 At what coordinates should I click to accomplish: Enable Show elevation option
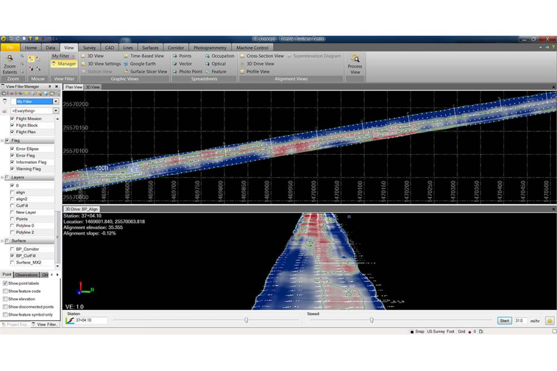(5, 299)
